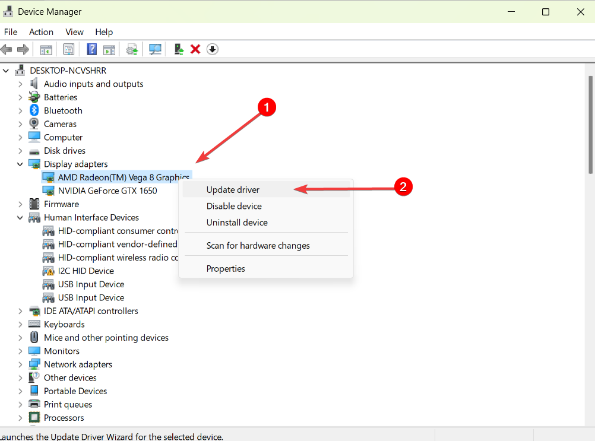Screen dimensions: 595x441
Task: Click the Device Manager title bar icon
Action: (x=8, y=11)
